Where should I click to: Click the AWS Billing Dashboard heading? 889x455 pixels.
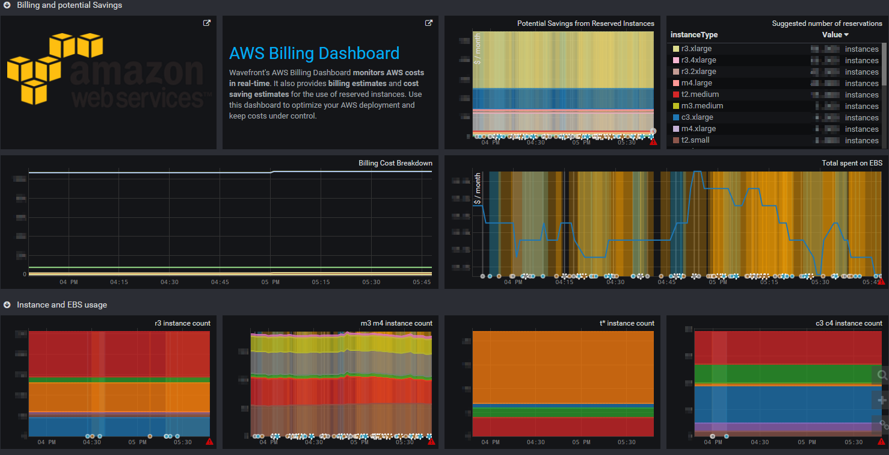314,53
